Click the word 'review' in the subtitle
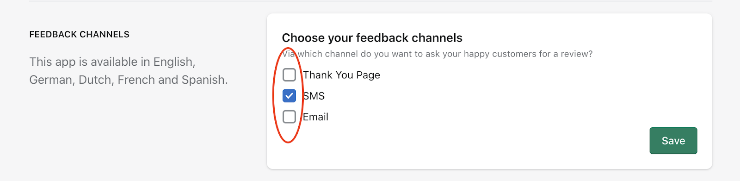This screenshot has height=181, width=740. [576, 54]
